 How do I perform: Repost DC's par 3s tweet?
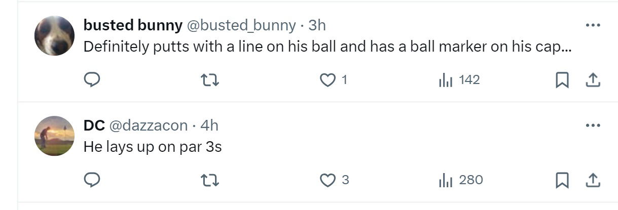point(210,180)
